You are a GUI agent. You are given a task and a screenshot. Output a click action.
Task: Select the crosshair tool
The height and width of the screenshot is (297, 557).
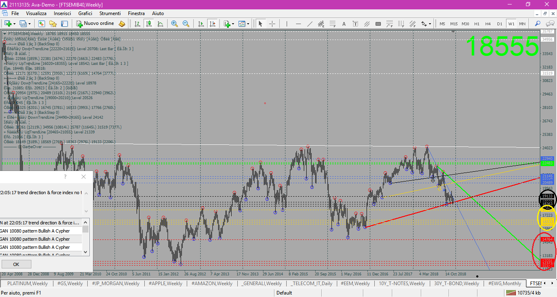272,24
